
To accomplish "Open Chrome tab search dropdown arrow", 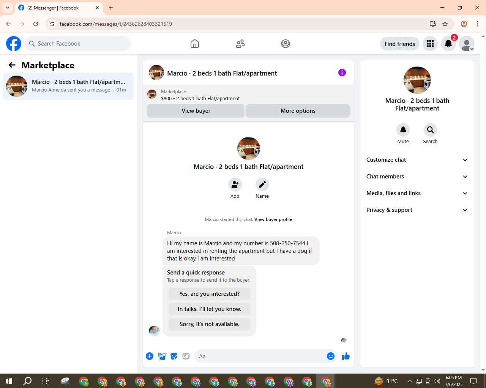I will (x=8, y=8).
